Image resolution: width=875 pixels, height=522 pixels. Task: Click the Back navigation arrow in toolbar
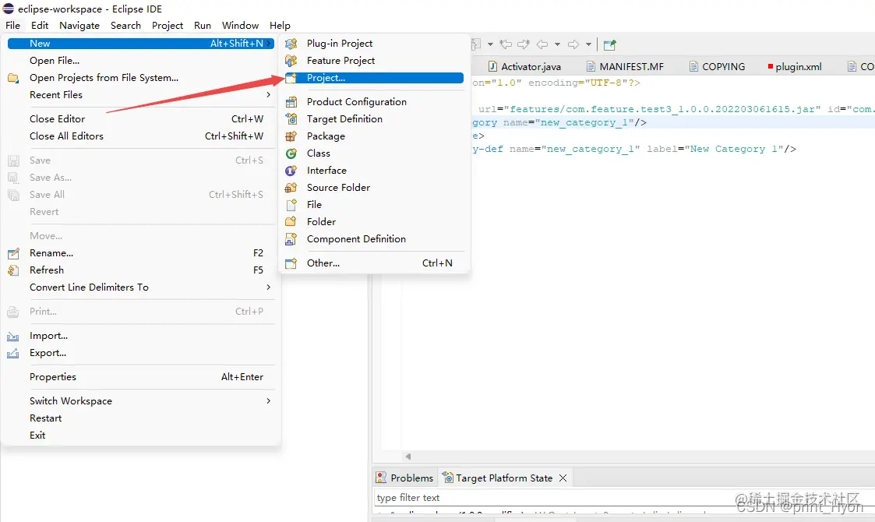[x=542, y=44]
